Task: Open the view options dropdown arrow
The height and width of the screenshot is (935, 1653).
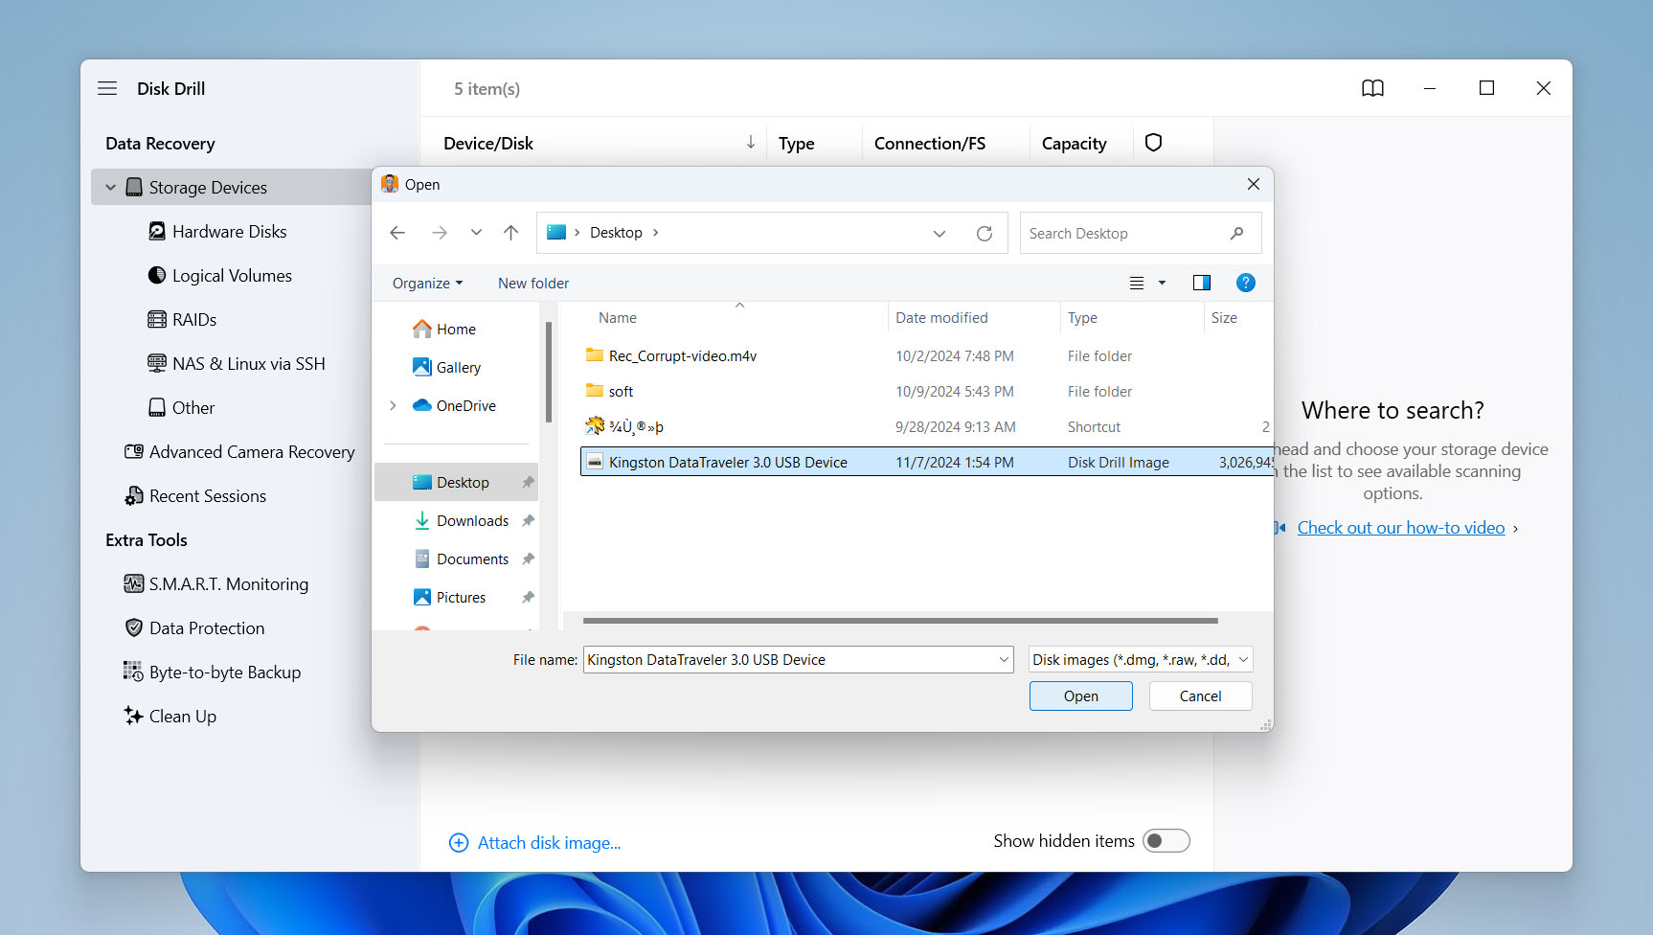Action: point(1163,283)
